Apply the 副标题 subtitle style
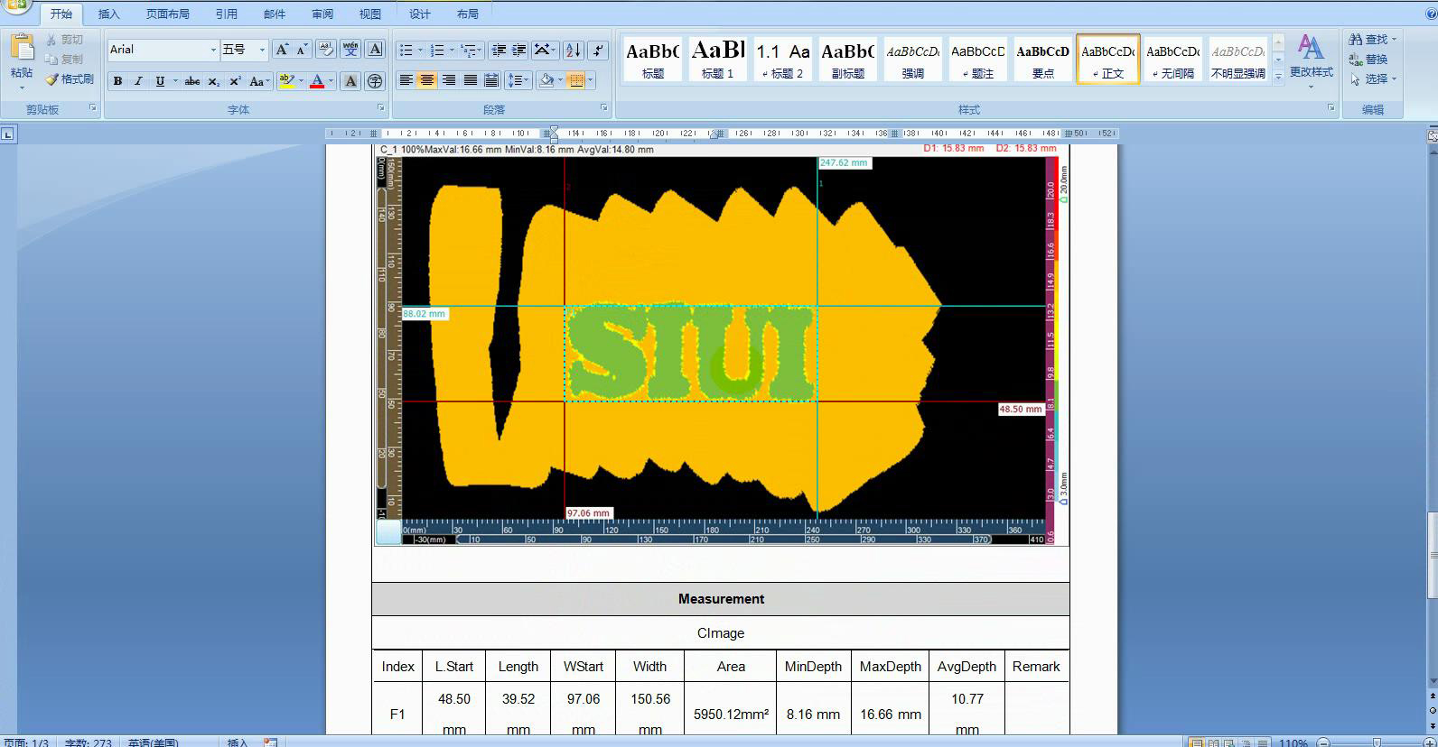1438x747 pixels. pos(847,60)
